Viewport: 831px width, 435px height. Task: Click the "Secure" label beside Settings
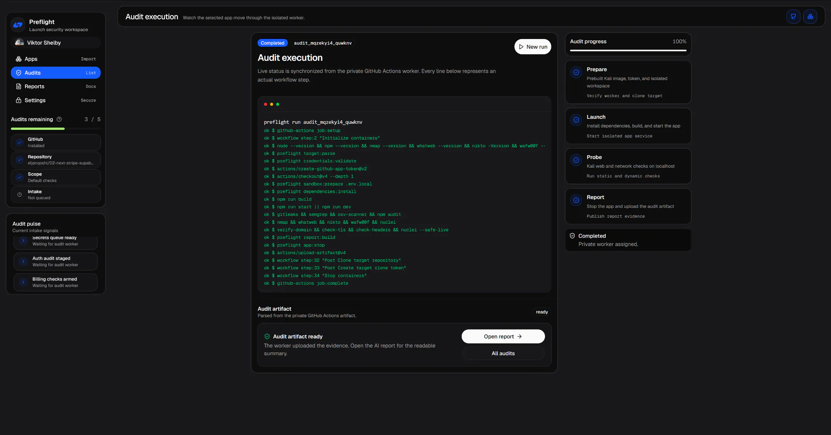[88, 100]
